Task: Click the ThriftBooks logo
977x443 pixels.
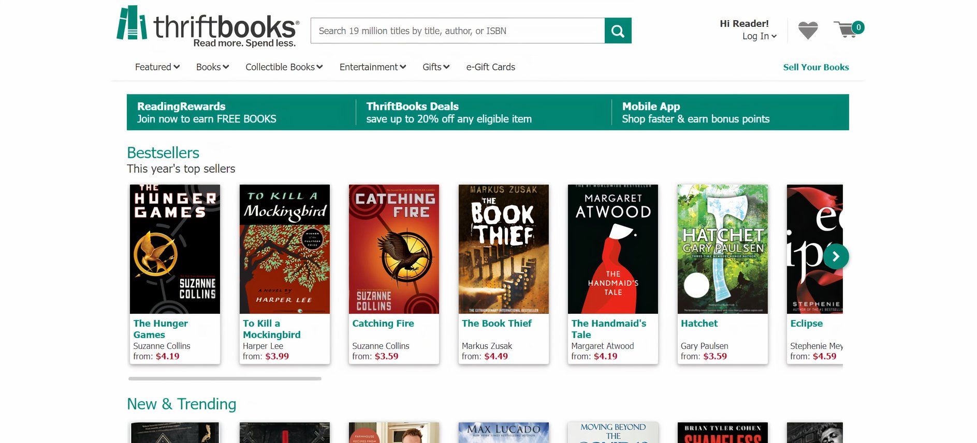Action: click(208, 27)
